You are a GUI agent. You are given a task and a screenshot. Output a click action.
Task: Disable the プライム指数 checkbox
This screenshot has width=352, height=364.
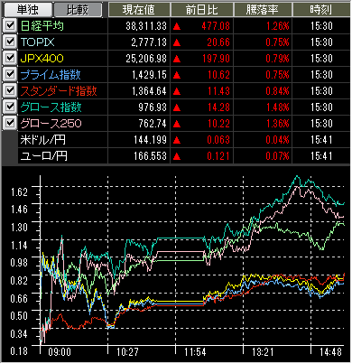[10, 74]
